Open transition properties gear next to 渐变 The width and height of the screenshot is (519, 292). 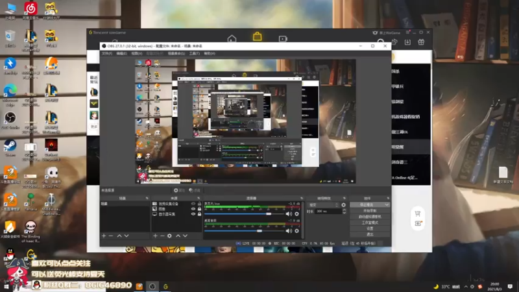[344, 205]
